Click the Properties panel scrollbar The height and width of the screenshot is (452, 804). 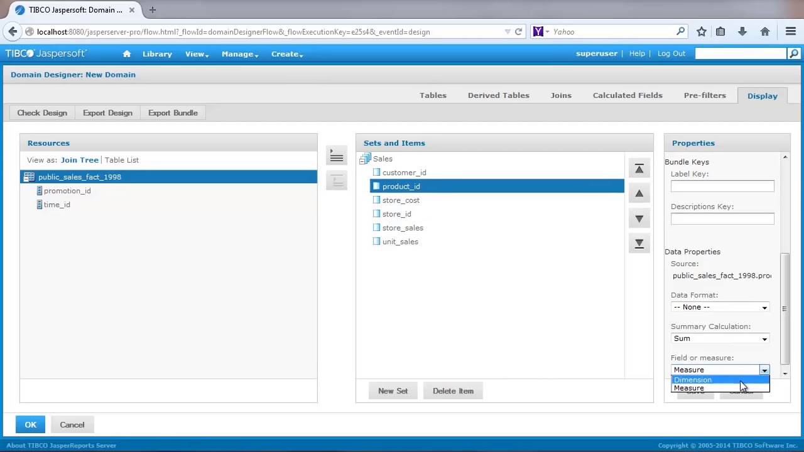click(785, 308)
